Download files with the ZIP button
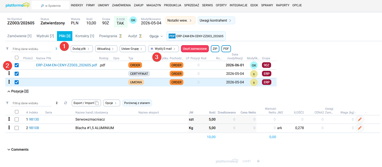The height and width of the screenshot is (167, 382). point(215,49)
